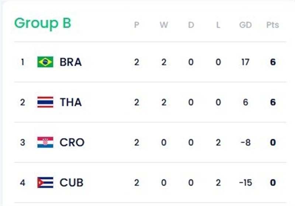Select Cuba's goal difference of -15
Viewport: 295px width, 206px height.
(x=245, y=182)
